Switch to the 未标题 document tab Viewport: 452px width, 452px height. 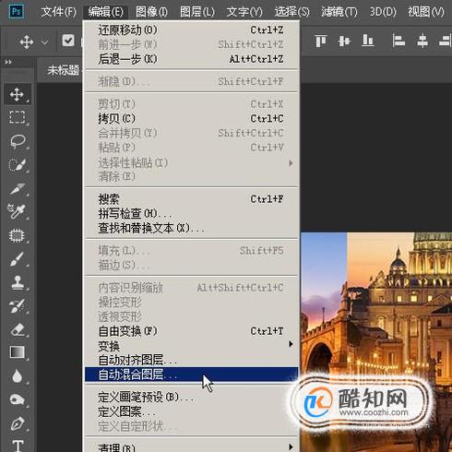click(x=63, y=70)
